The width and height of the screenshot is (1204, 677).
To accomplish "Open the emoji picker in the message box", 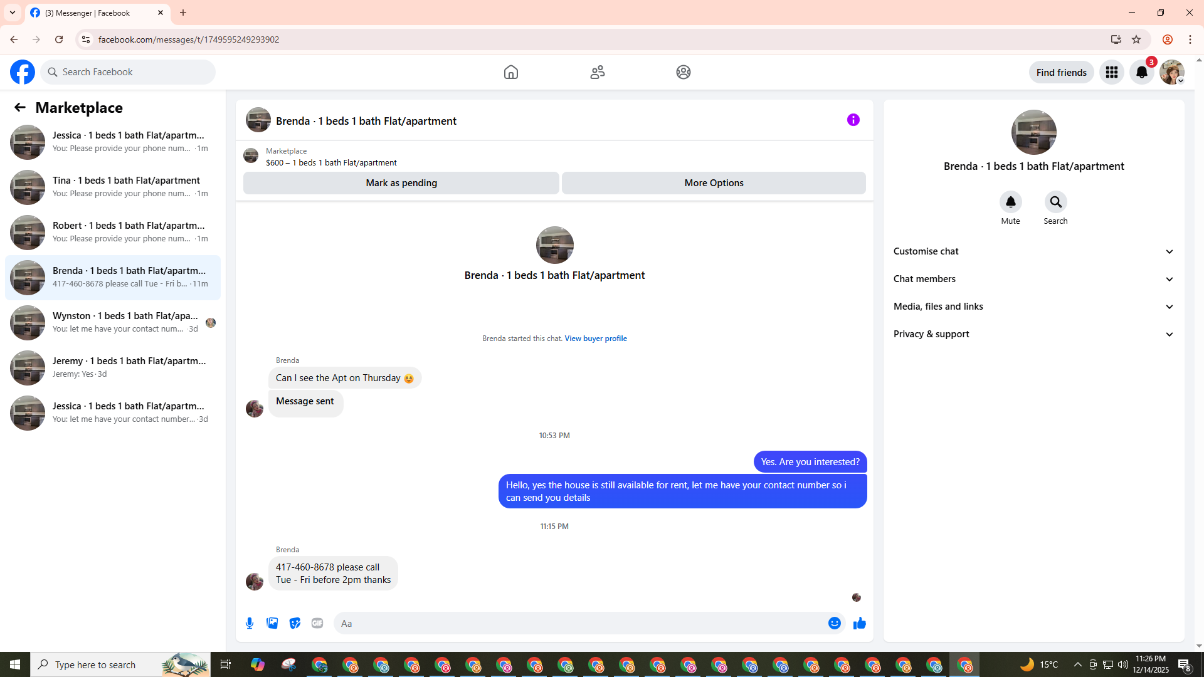I will [x=834, y=623].
